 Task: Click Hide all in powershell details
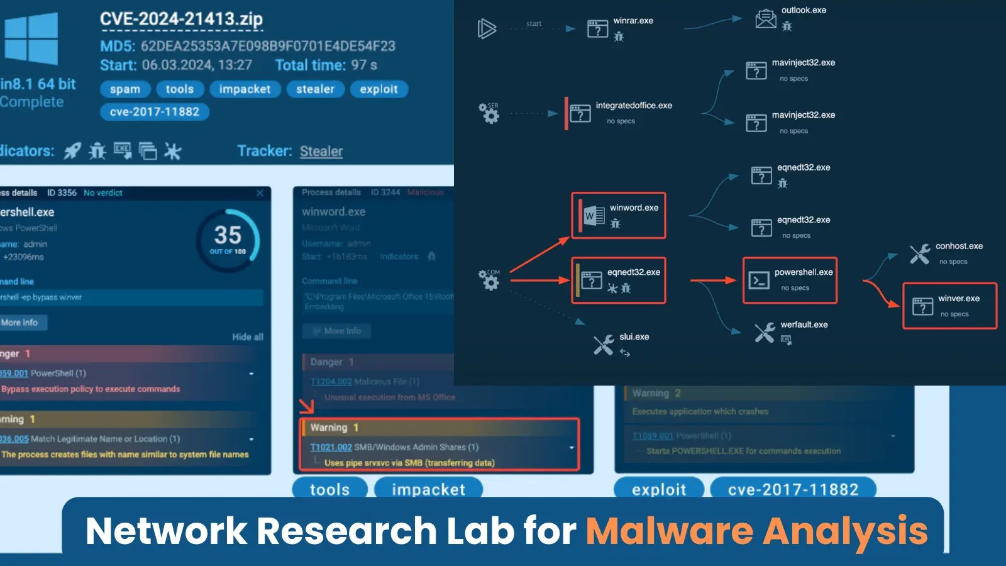tap(248, 337)
